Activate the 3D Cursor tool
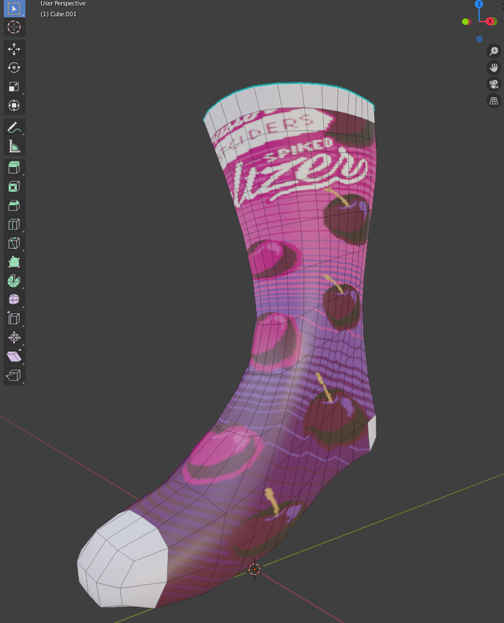Screen dimensions: 504x623 [x=14, y=27]
